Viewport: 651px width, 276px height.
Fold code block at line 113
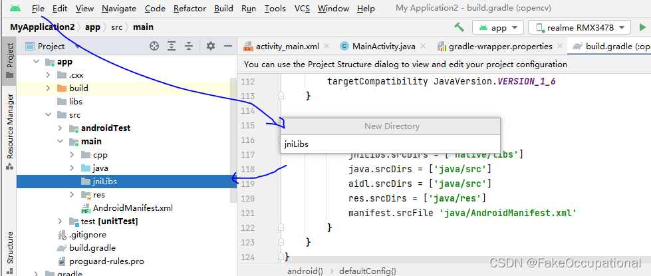coord(281,96)
